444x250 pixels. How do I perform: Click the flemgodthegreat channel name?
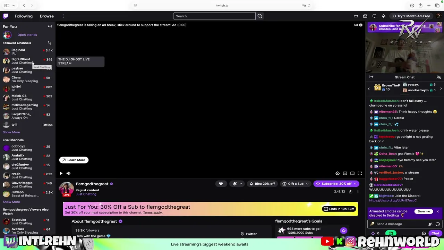[x=92, y=184]
